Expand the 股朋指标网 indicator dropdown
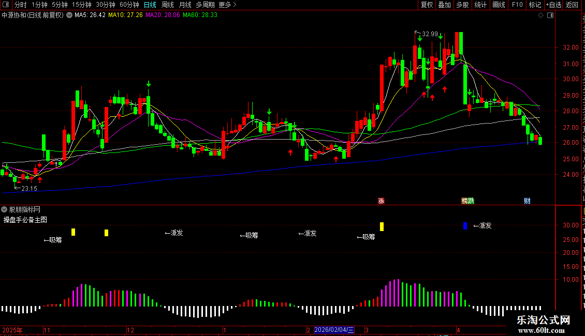Image resolution: width=585 pixels, height=336 pixels. pyautogui.click(x=4, y=209)
